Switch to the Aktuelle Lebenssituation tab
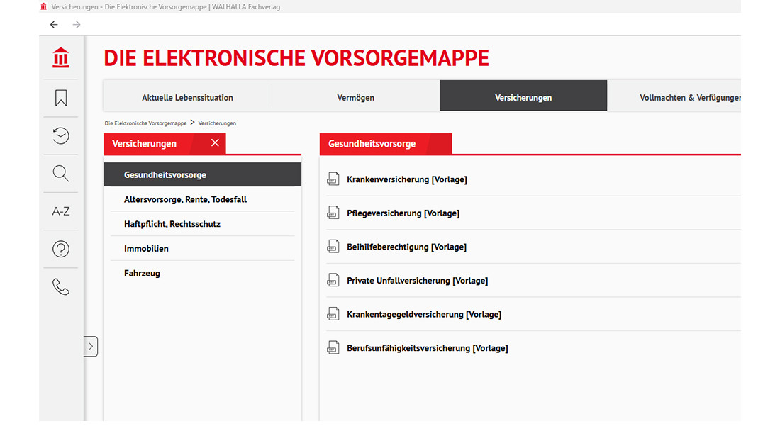The image size is (780, 436). (187, 97)
